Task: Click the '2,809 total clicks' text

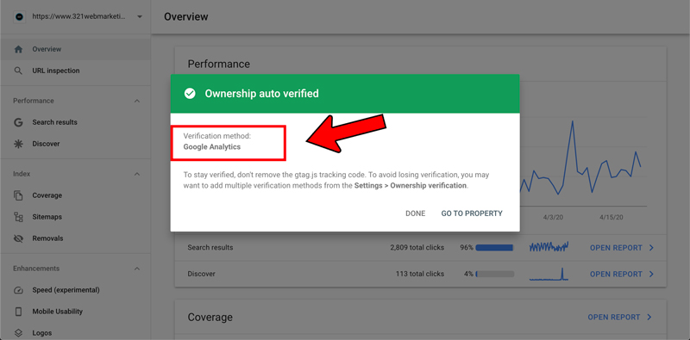Action: point(417,248)
